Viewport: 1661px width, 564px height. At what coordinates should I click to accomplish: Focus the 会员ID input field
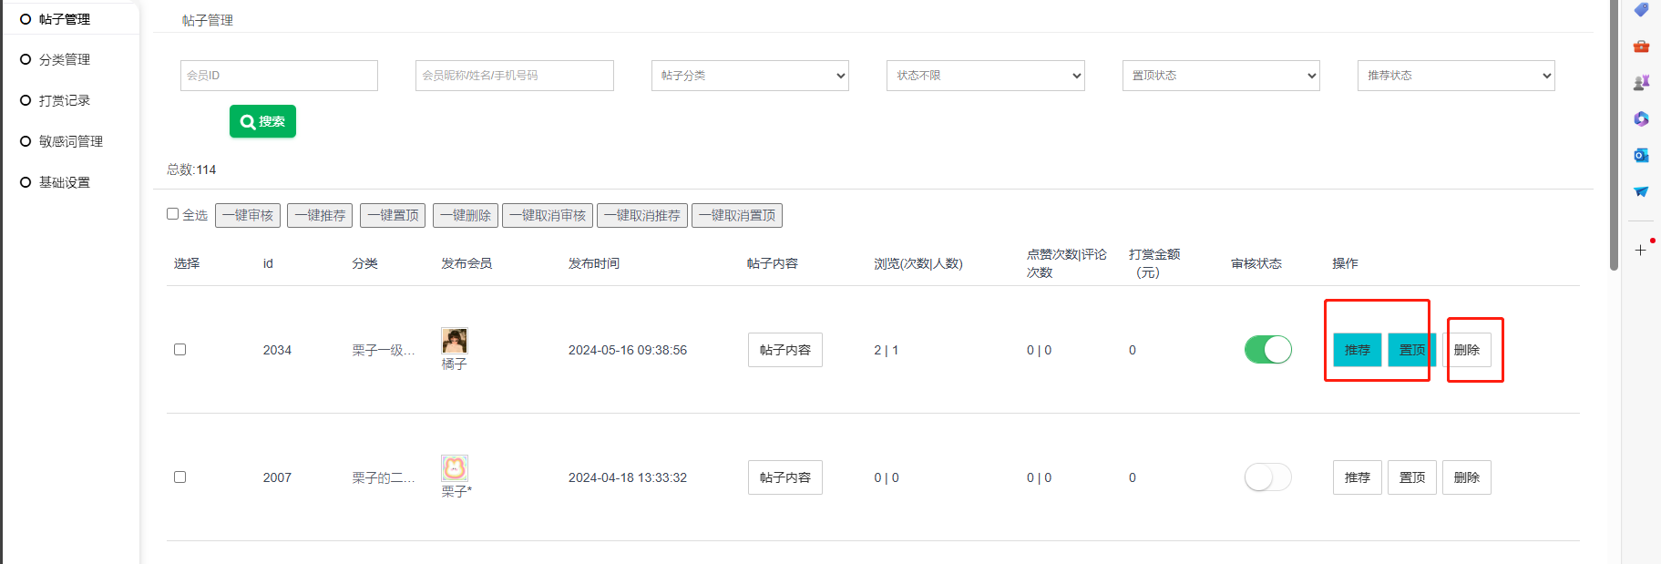point(279,76)
